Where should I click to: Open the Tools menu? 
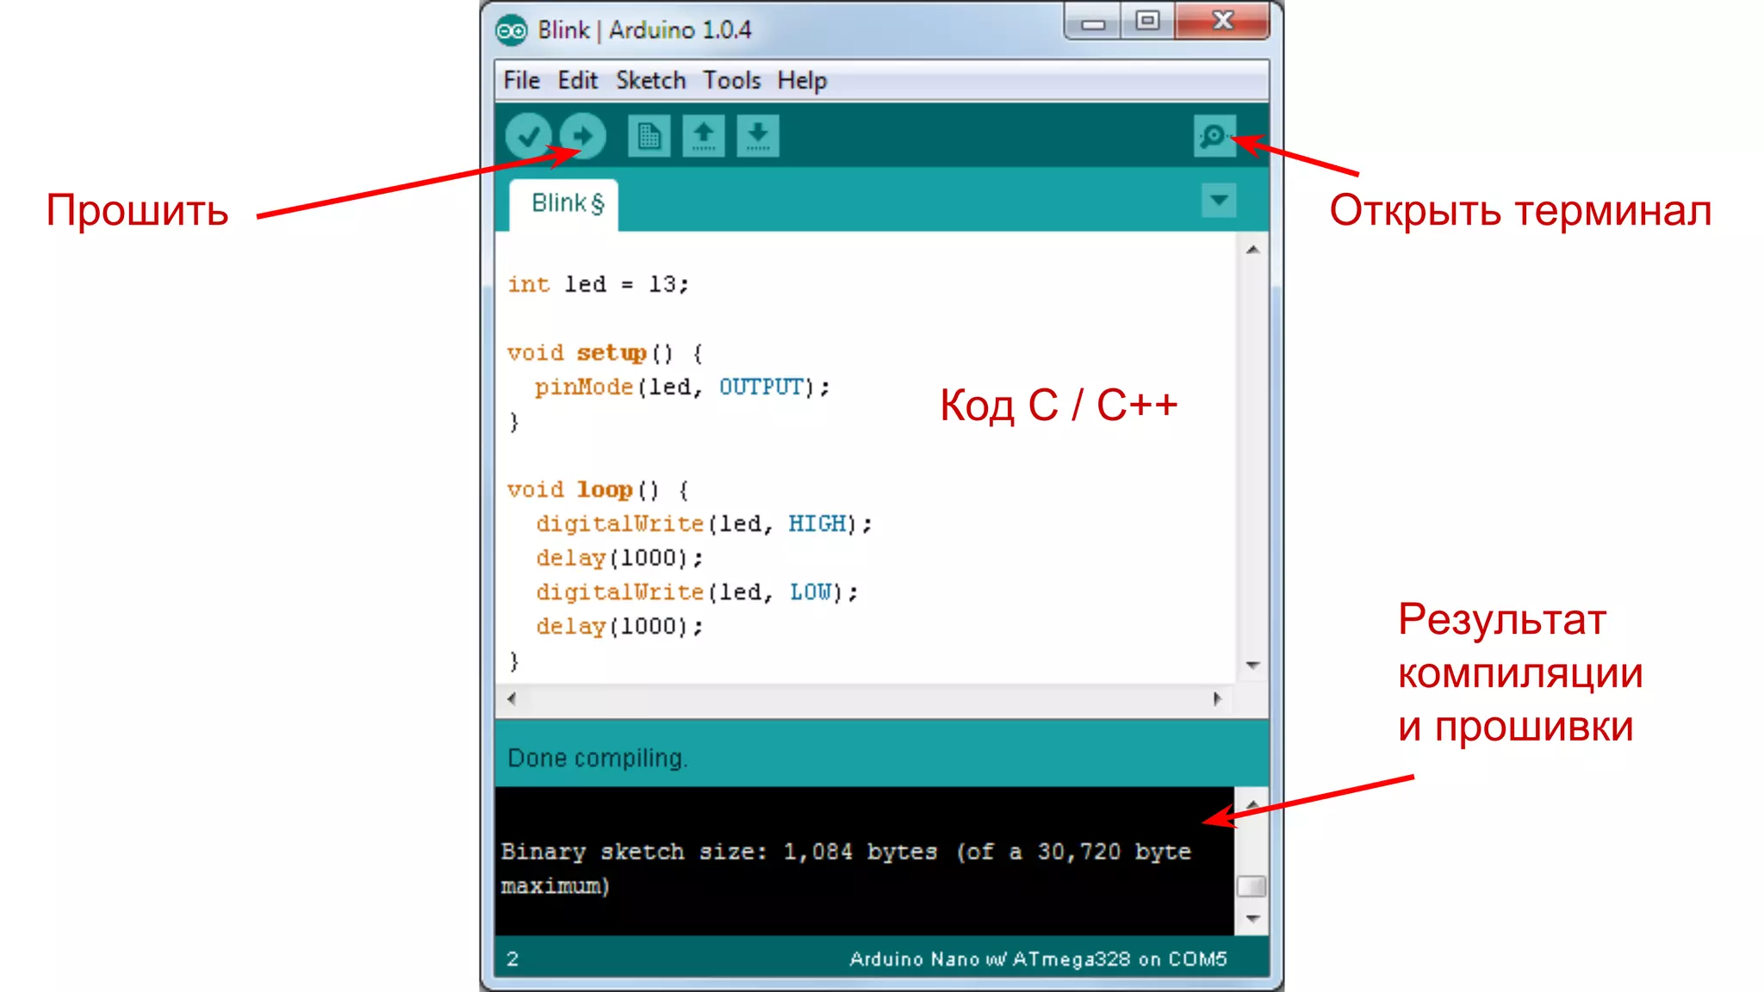[731, 81]
